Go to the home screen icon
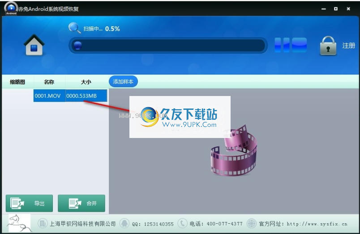Viewport: 360px width, 234px height. pos(34,45)
